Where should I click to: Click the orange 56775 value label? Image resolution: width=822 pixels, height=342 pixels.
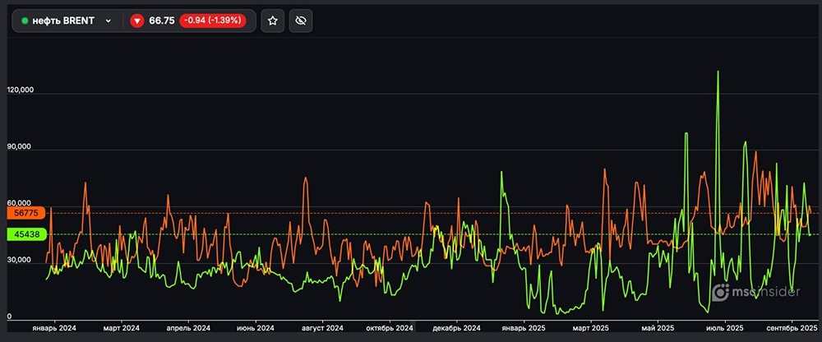coord(27,213)
